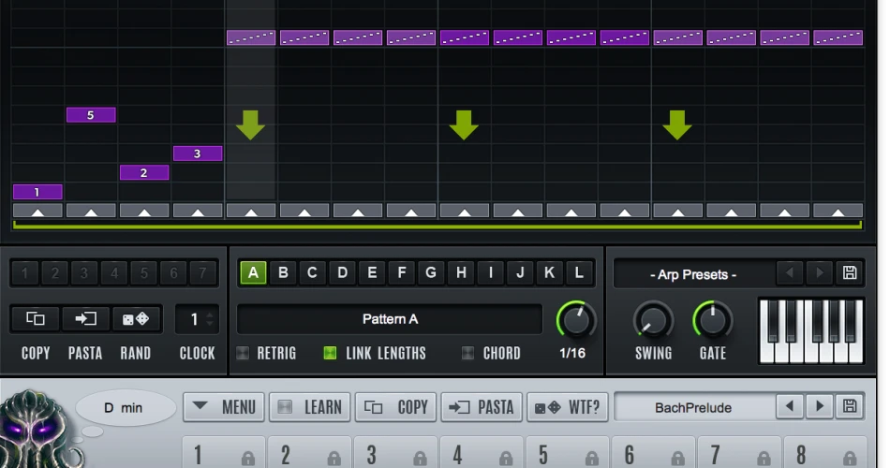The image size is (890, 468).
Task: Click the piano keyboard icon
Action: coord(811,330)
